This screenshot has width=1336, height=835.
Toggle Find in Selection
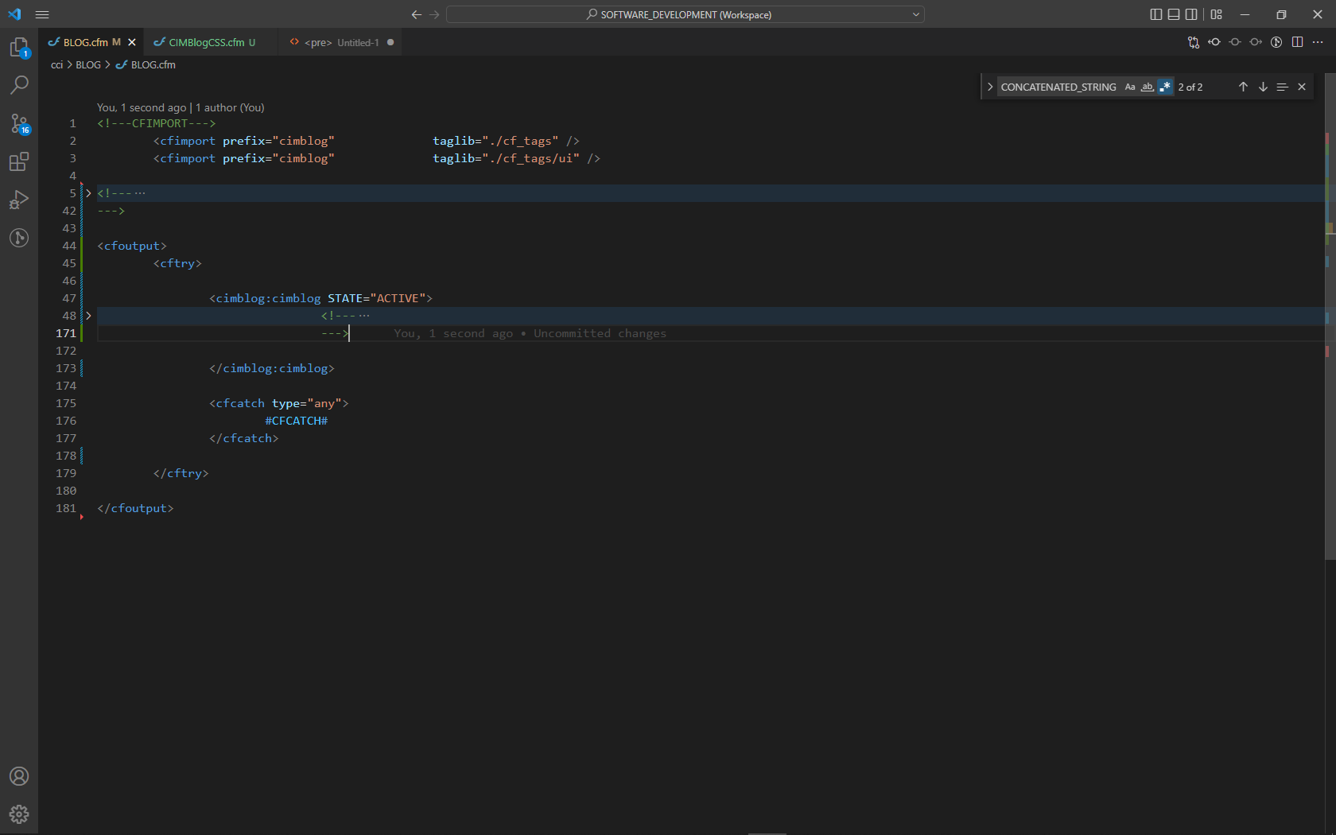pos(1282,87)
